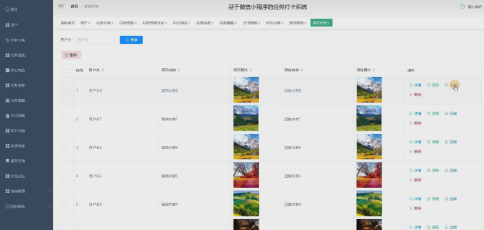Image resolution: width=484 pixels, height=230 pixels.
Task: Click 删除 for row 3 用户名6
Action: [x=415, y=152]
